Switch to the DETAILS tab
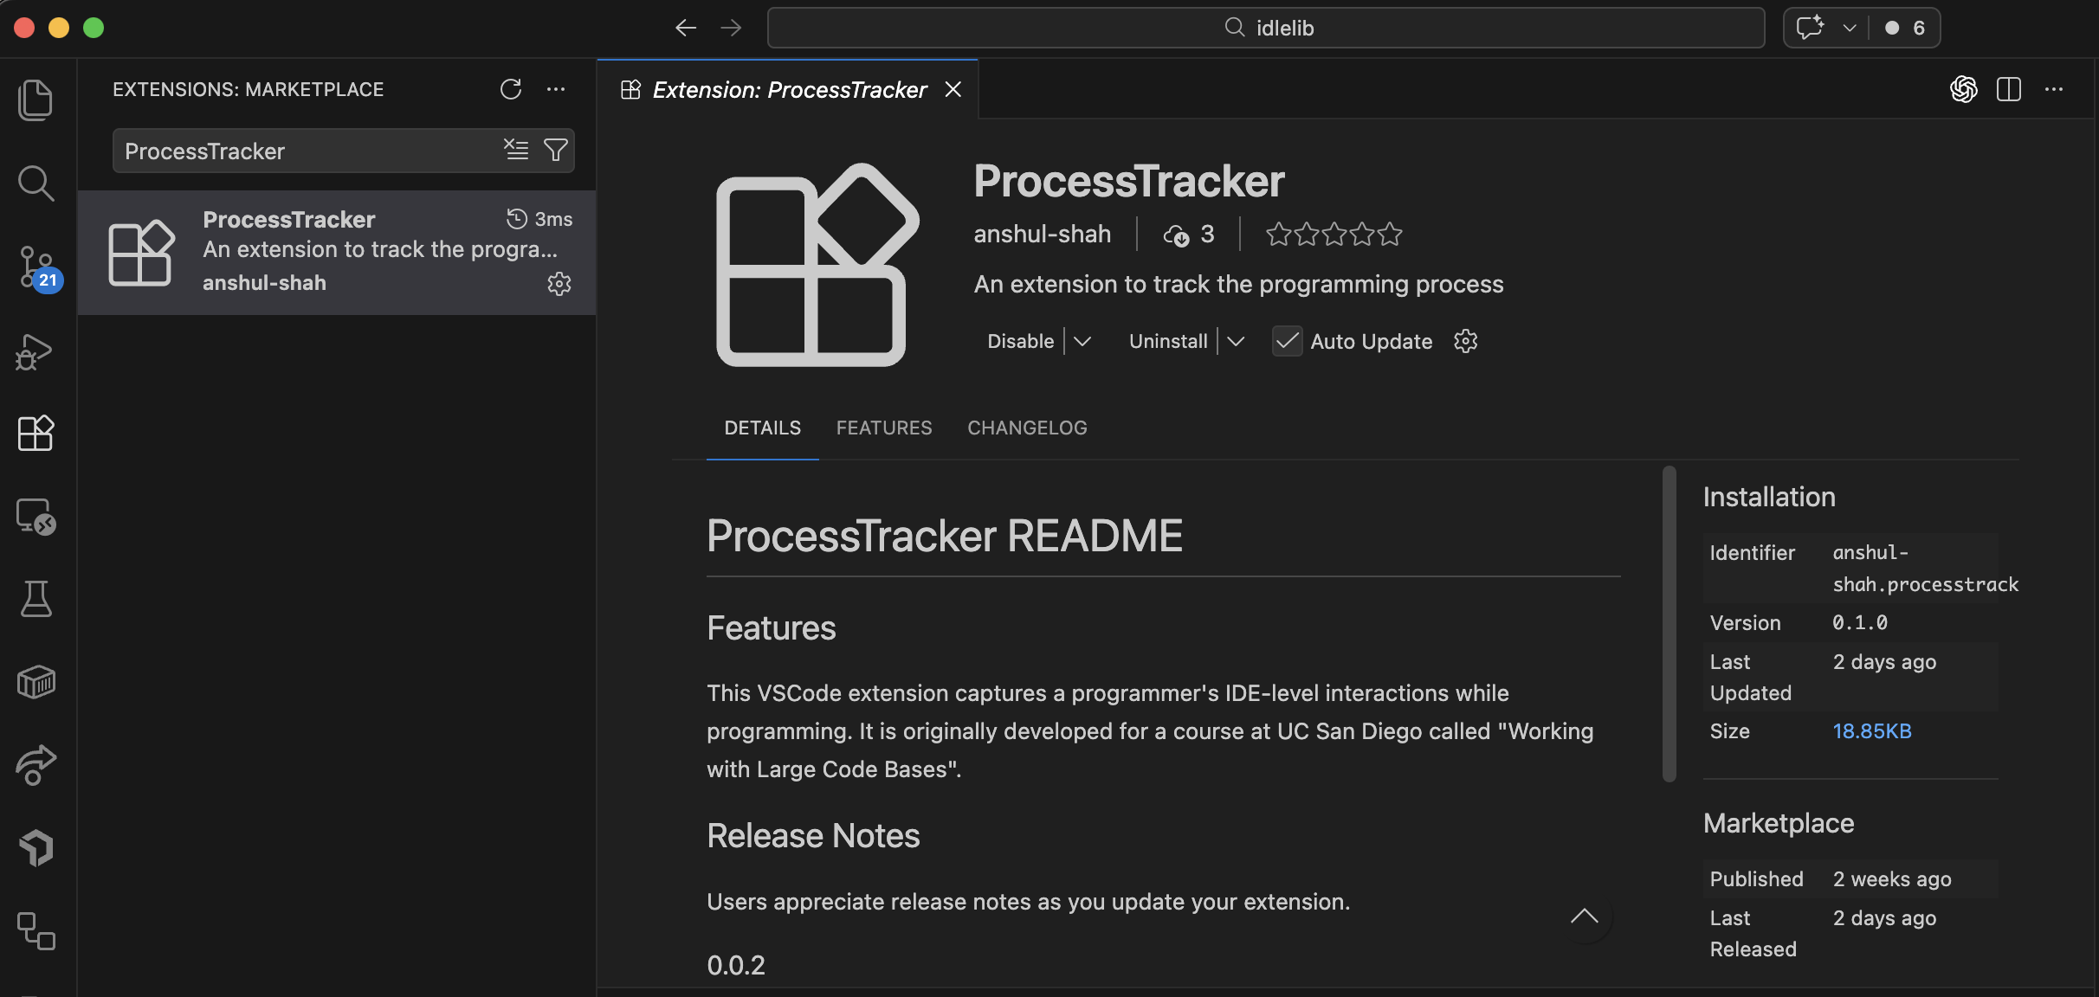This screenshot has height=997, width=2099. [762, 428]
